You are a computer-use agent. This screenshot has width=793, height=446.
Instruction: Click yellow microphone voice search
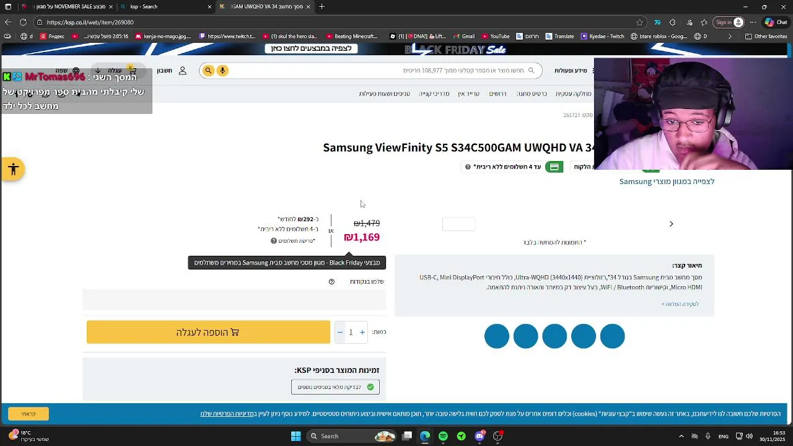coord(222,71)
